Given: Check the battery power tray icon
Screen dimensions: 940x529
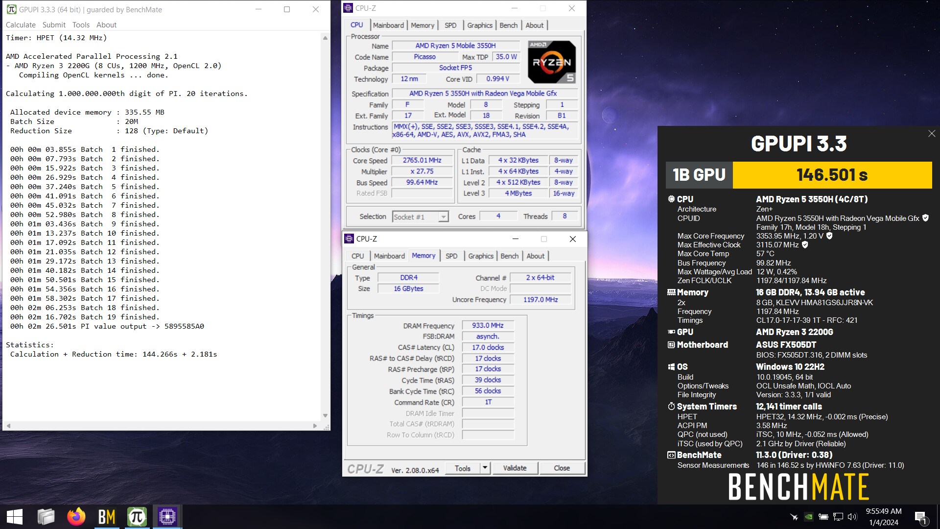Looking at the screenshot, I should (x=823, y=517).
